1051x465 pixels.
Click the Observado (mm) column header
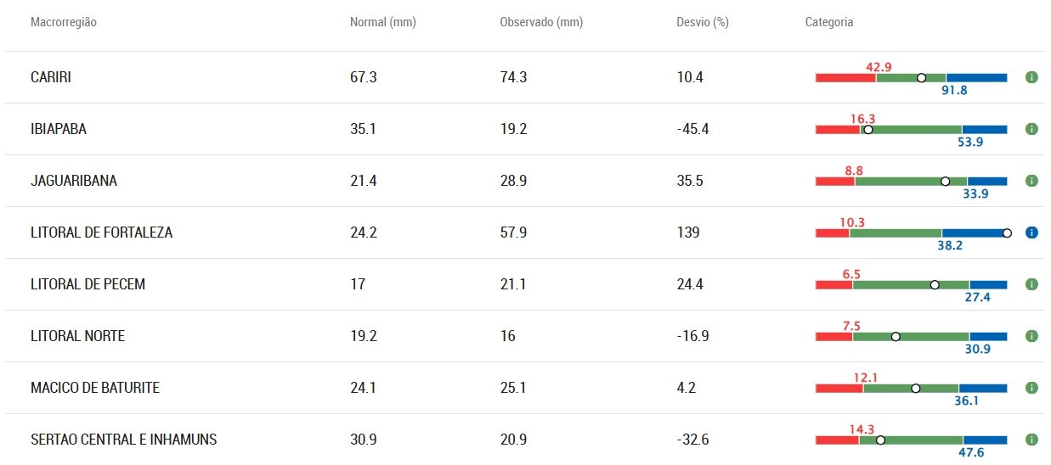[x=541, y=23]
